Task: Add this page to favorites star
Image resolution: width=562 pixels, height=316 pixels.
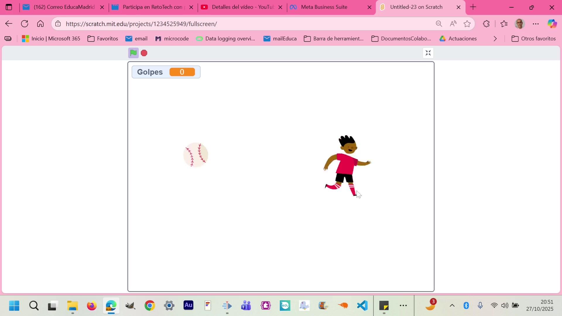Action: click(467, 24)
